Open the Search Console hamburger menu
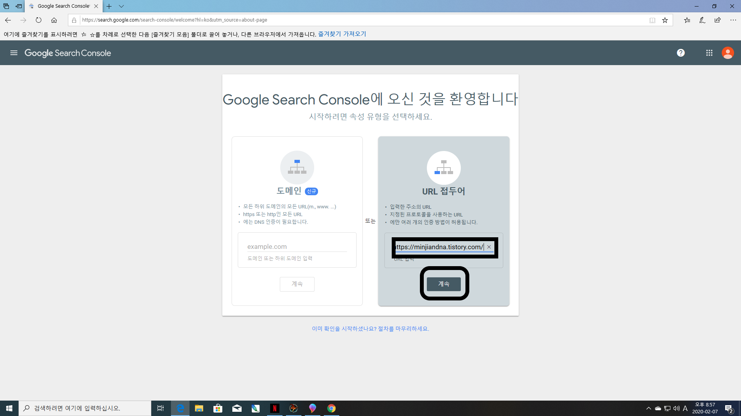 (14, 53)
